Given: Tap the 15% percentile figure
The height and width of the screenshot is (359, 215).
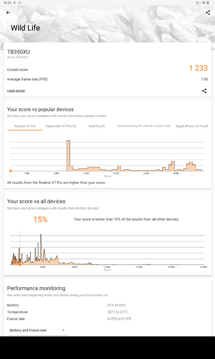Looking at the screenshot, I should [x=40, y=220].
